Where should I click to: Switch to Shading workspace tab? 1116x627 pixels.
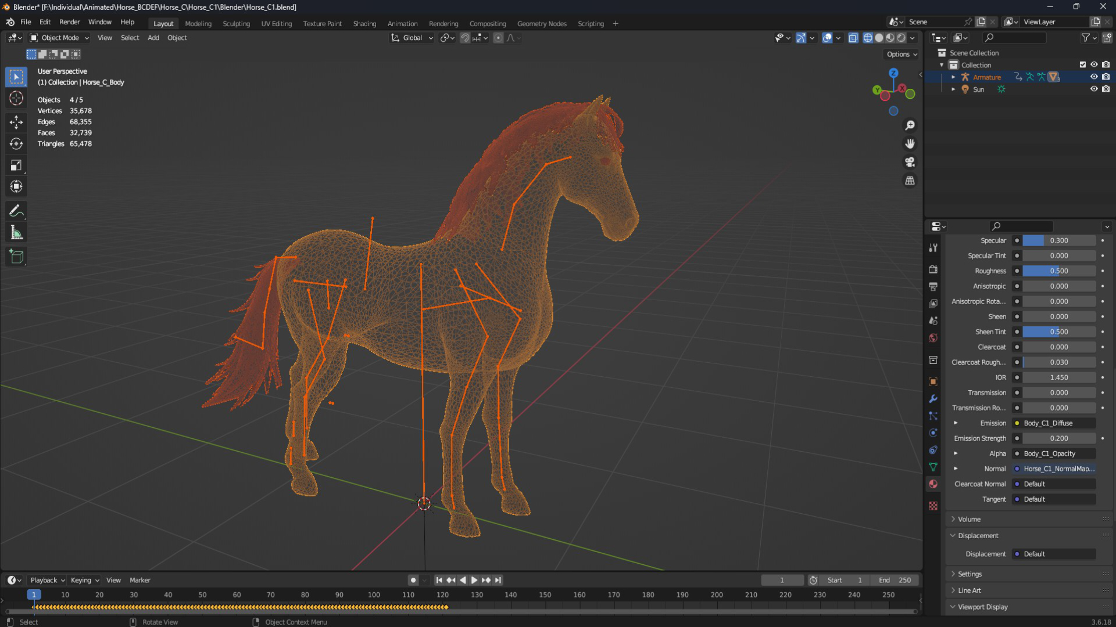[x=364, y=24]
